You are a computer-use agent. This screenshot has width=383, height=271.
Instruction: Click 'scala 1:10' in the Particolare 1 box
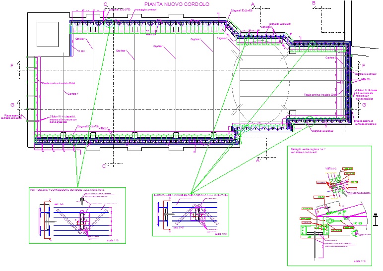pyautogui.click(x=113, y=240)
